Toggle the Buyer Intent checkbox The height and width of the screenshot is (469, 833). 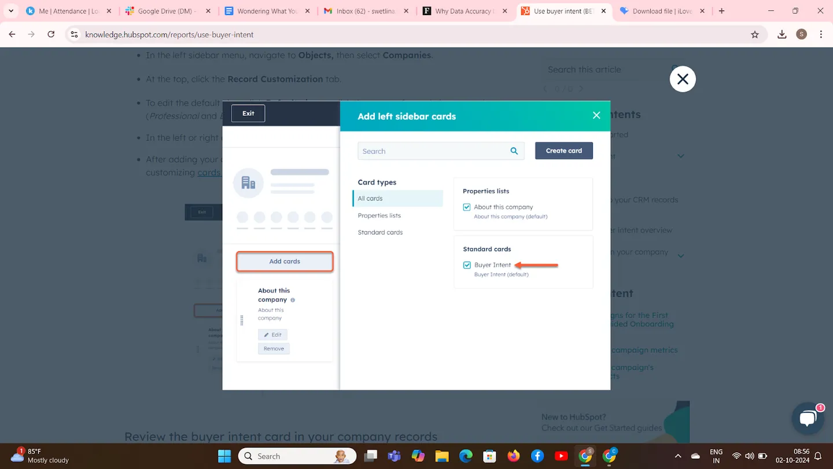tap(467, 265)
